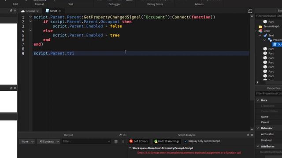The height and width of the screenshot is (158, 282).
Task: Open the Edit ribbon group
Action: (x=15, y=4)
